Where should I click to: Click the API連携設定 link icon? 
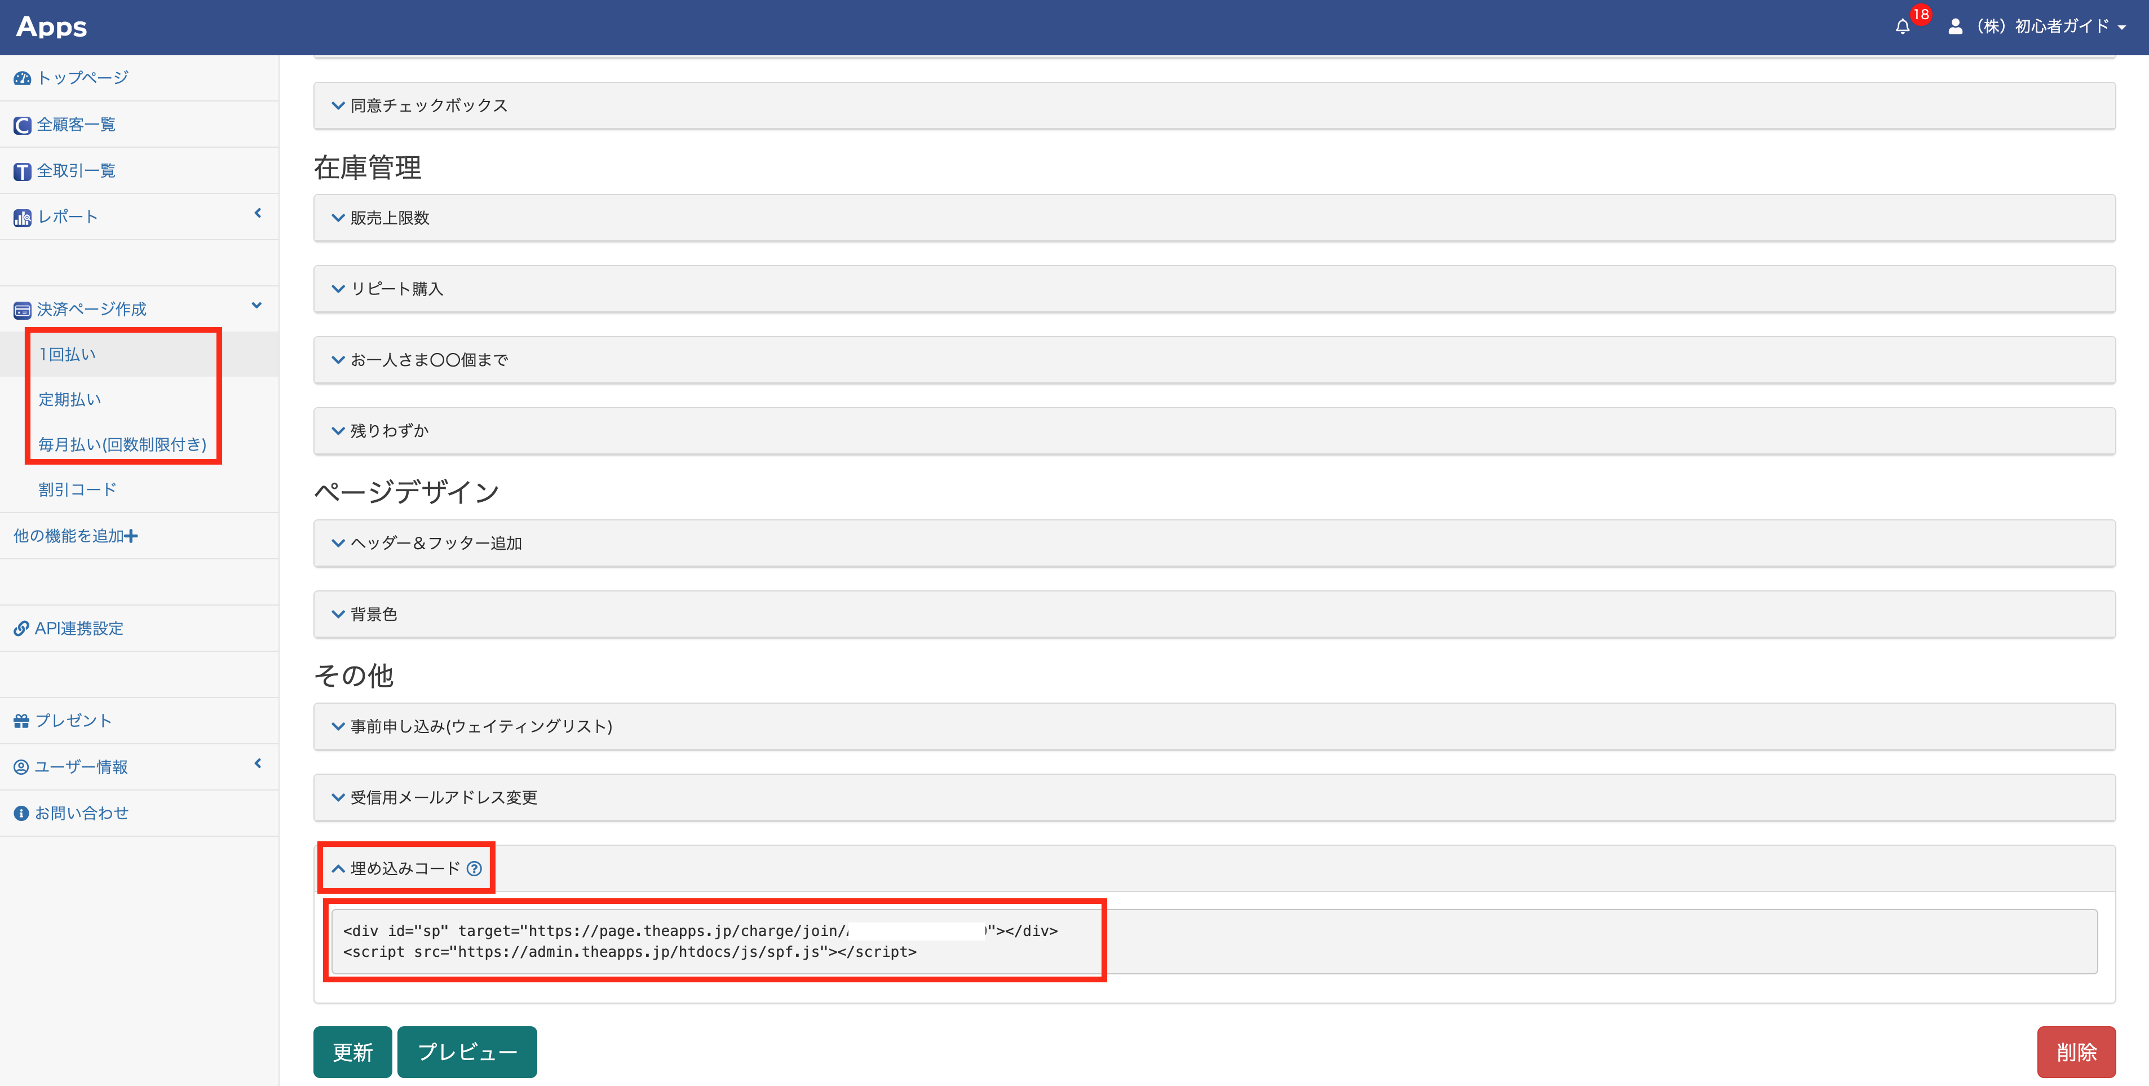click(21, 629)
